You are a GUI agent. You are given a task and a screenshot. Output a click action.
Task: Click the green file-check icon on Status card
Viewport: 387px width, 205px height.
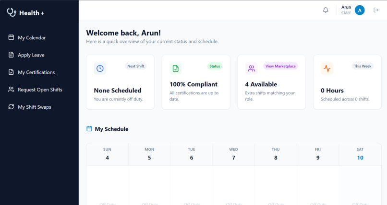tap(175, 68)
